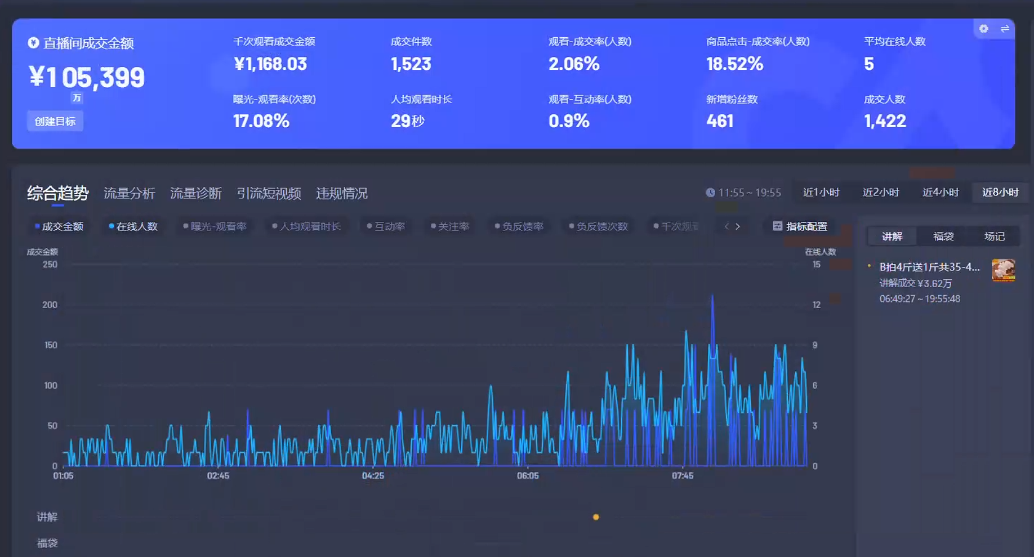1034x557 pixels.
Task: Switch to the 福袋 tab in right panel
Action: pos(942,236)
